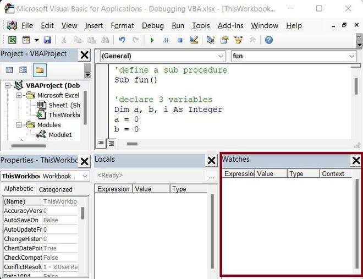Click the Cut scissors icon
The image size is (363, 279).
63,40
